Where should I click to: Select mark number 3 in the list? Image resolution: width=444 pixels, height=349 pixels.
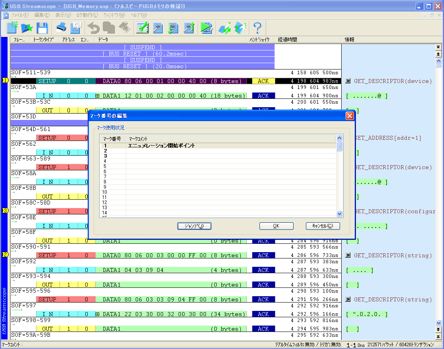[218, 156]
